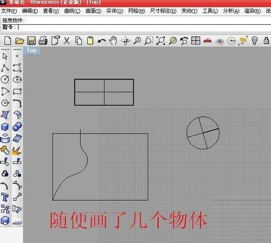Select the Boolean union spheres tool
This screenshot has width=271, height=243.
point(17,126)
